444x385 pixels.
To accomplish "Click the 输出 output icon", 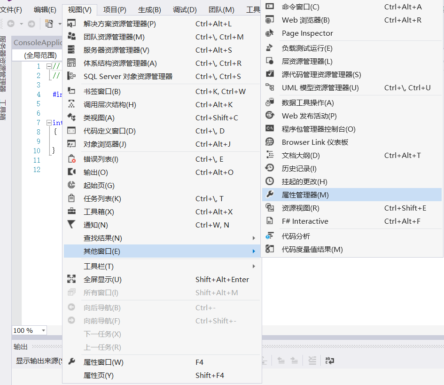I will point(71,172).
